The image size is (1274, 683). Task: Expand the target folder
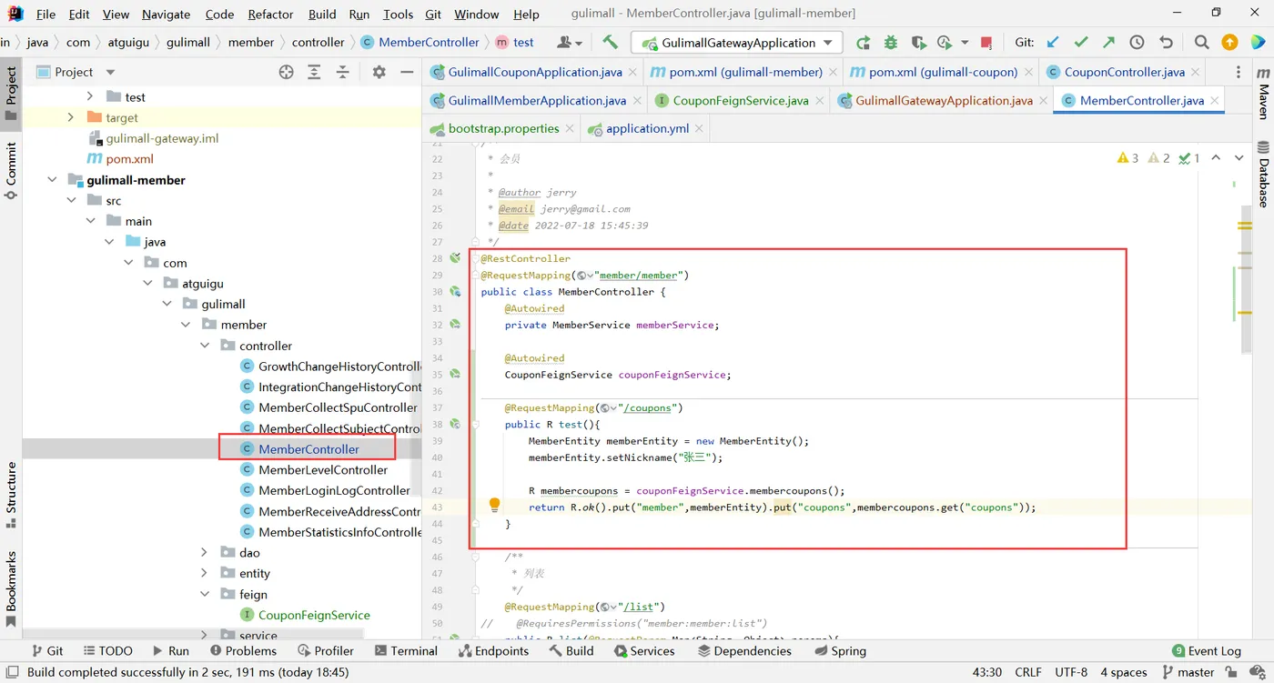[x=71, y=117]
